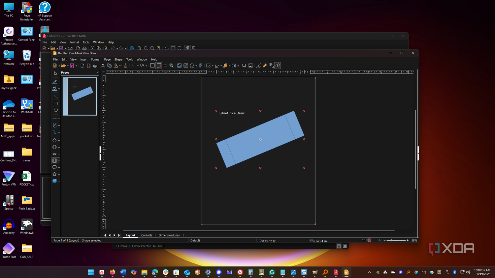
Task: Open Format menu in LibreOffice Math window
Action: pyautogui.click(x=74, y=42)
